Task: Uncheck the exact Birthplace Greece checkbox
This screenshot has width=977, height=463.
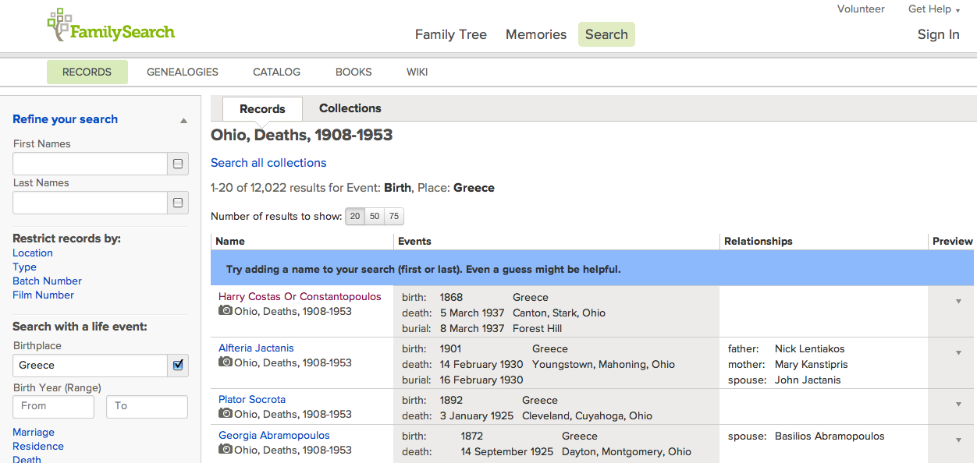Action: pyautogui.click(x=178, y=365)
